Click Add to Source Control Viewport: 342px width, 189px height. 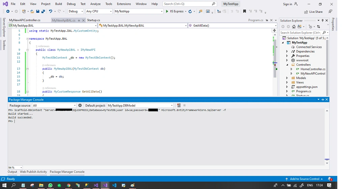click(304, 179)
